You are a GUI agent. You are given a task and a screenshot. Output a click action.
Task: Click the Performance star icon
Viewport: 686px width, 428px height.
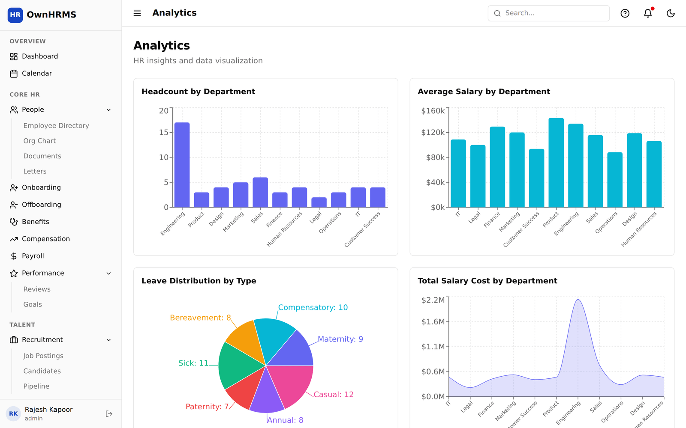point(14,273)
